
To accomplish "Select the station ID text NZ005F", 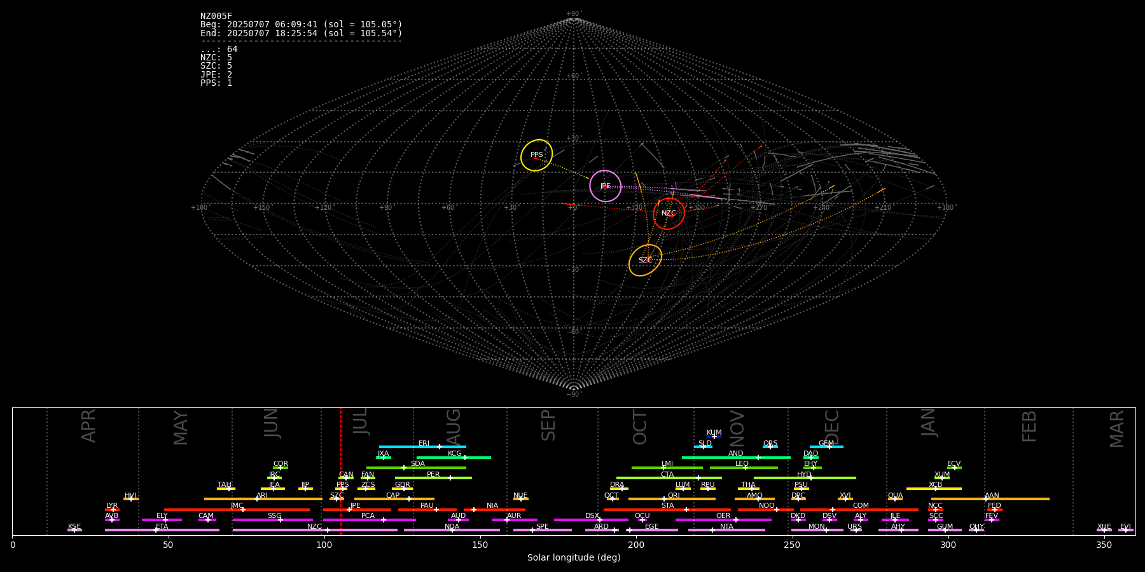I will click(216, 17).
